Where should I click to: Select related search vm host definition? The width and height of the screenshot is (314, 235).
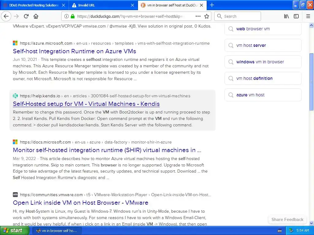click(x=263, y=78)
